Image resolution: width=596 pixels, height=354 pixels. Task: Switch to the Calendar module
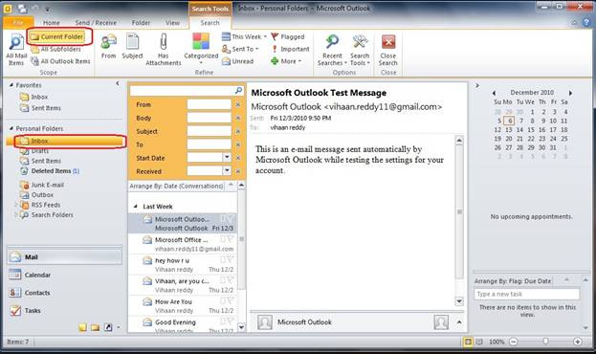pyautogui.click(x=64, y=275)
